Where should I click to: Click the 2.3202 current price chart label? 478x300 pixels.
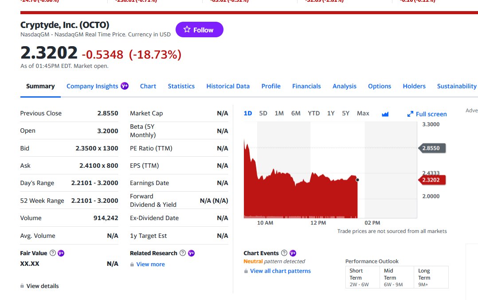click(x=432, y=180)
